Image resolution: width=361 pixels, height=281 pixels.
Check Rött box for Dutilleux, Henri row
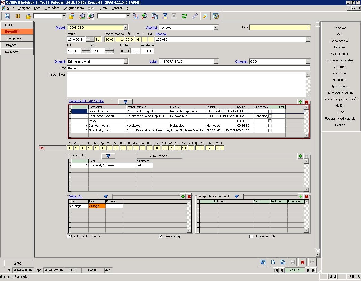pyautogui.click(x=270, y=126)
